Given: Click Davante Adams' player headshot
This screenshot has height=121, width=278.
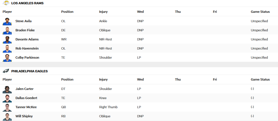Looking at the screenshot, I should 7,40.
